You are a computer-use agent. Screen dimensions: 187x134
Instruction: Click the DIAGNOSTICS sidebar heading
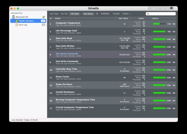[x=17, y=13]
